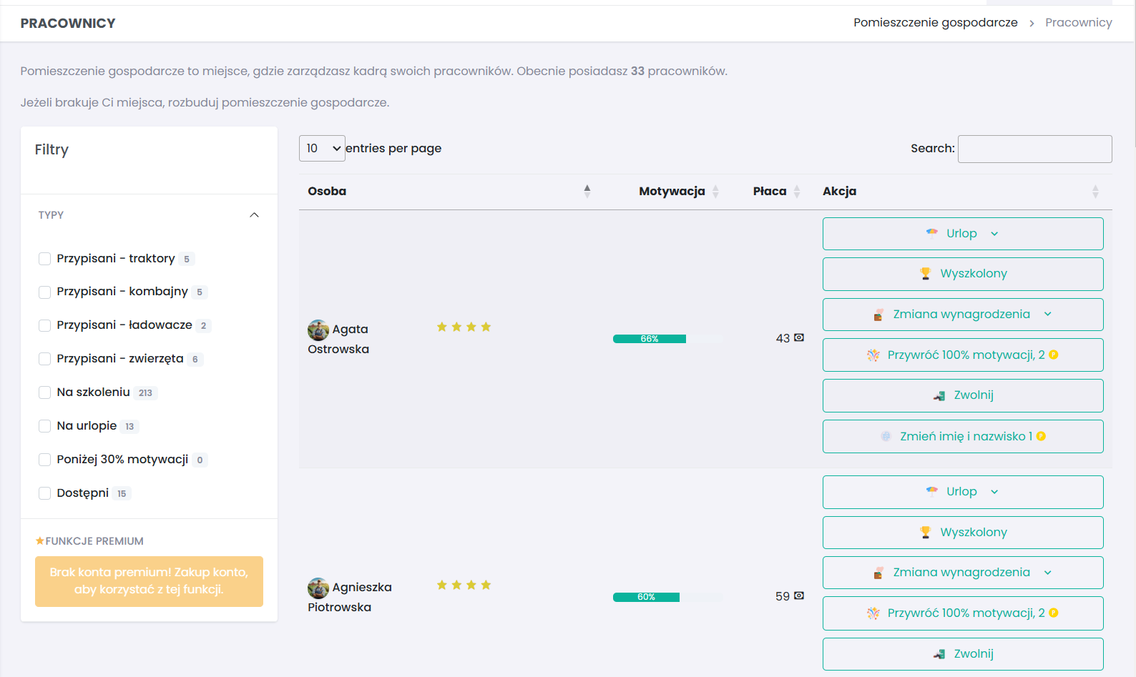Click the gold coin icon on Zmień imię i nazwisko
This screenshot has width=1136, height=677.
tap(1041, 436)
